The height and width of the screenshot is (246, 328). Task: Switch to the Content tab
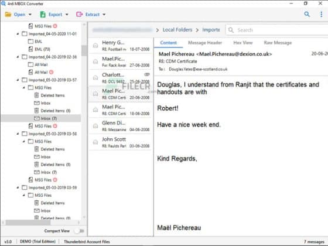point(169,43)
